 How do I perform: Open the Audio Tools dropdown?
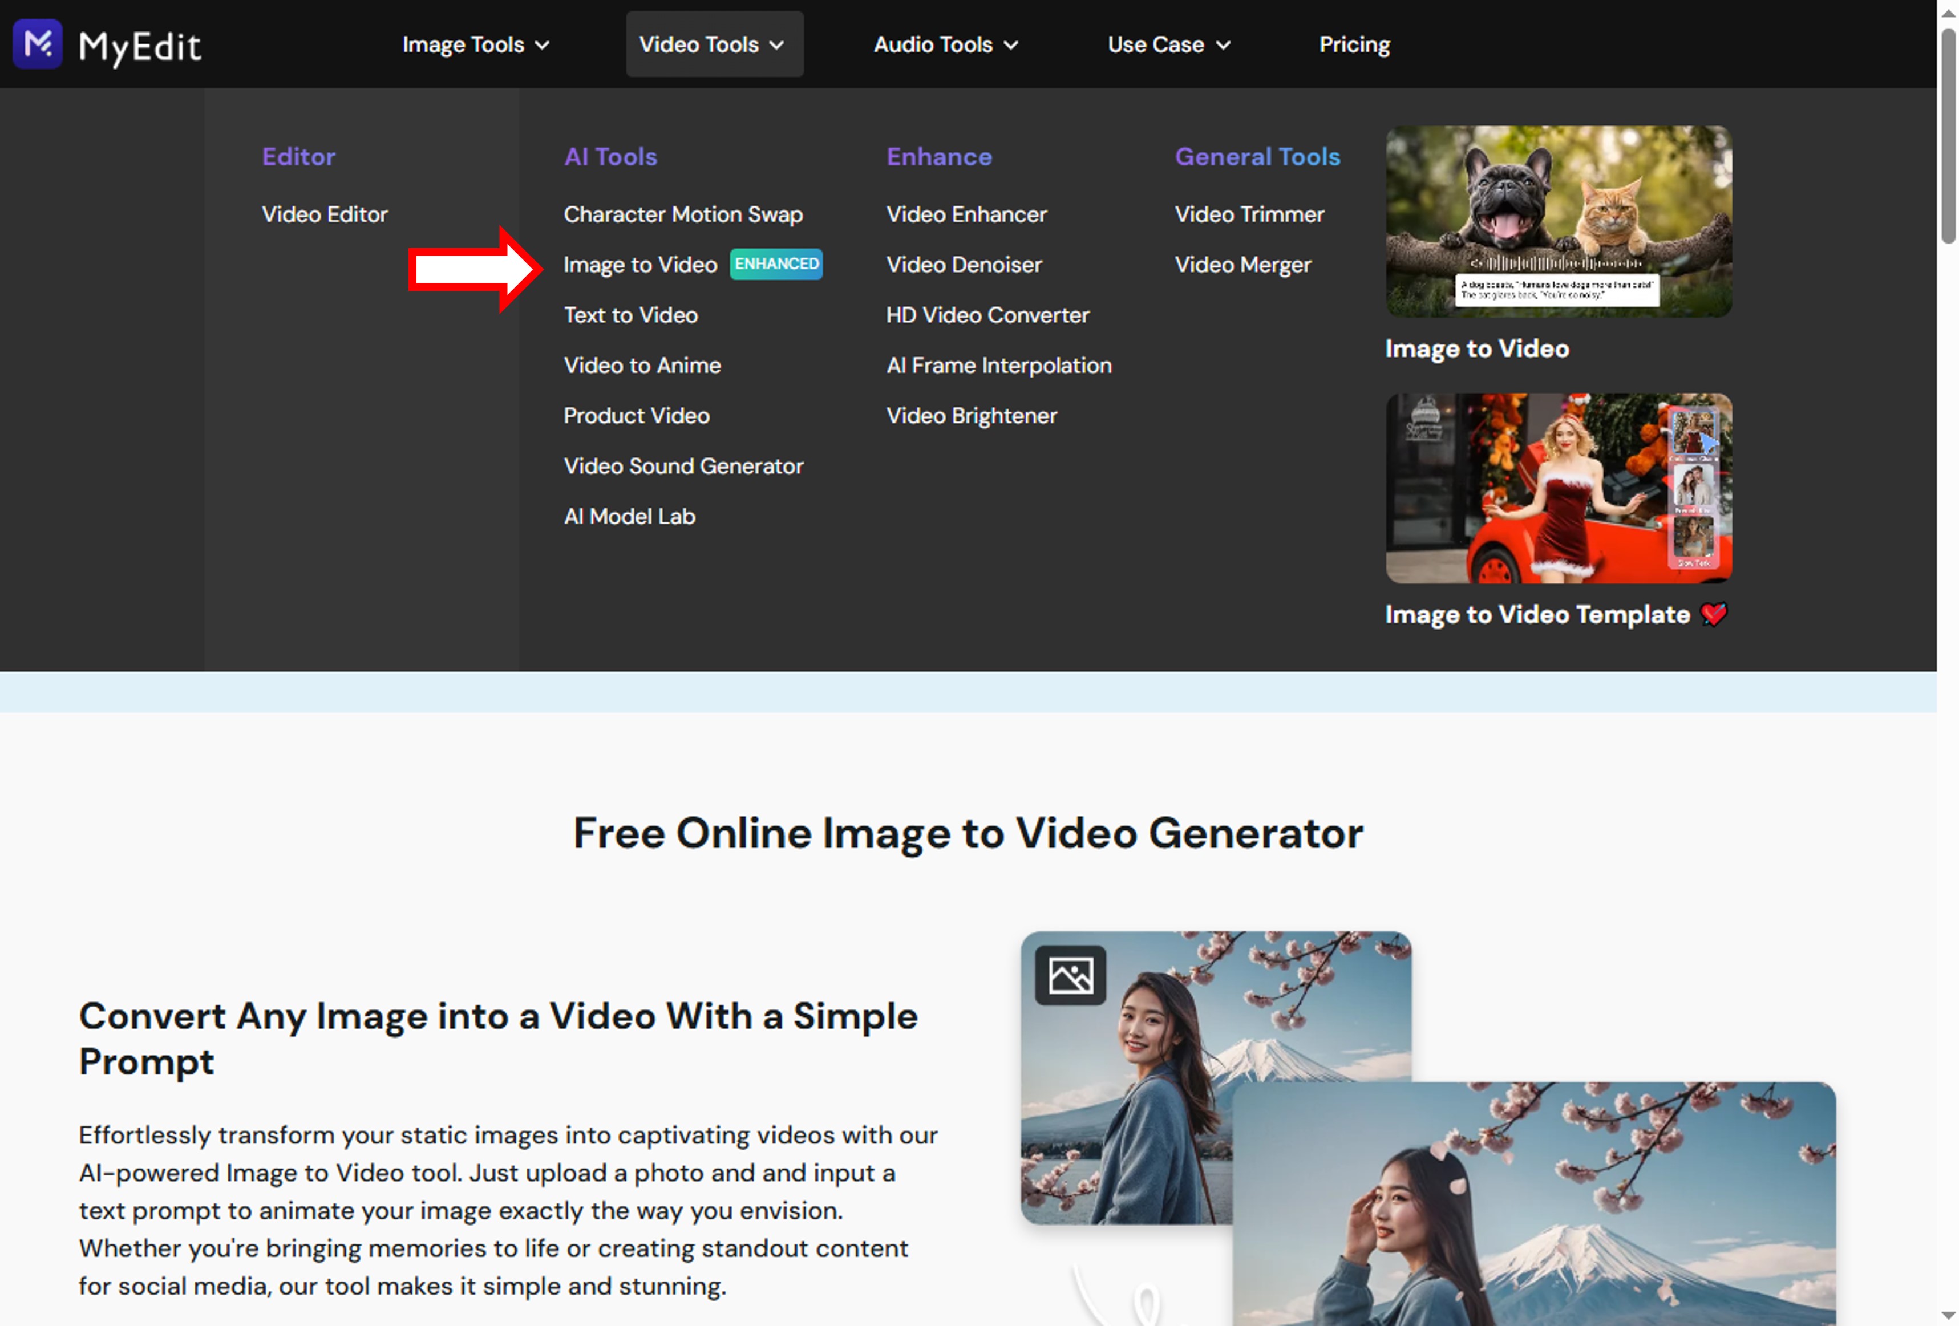(x=945, y=44)
